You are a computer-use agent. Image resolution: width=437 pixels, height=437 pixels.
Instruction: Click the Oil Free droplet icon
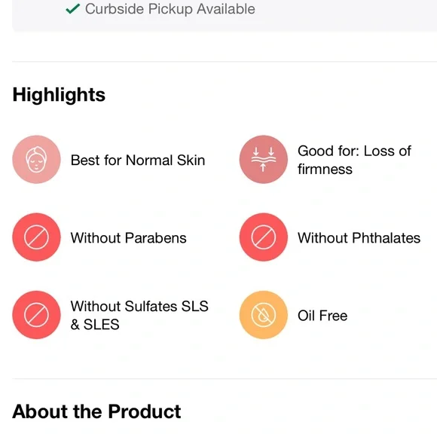pyautogui.click(x=264, y=315)
